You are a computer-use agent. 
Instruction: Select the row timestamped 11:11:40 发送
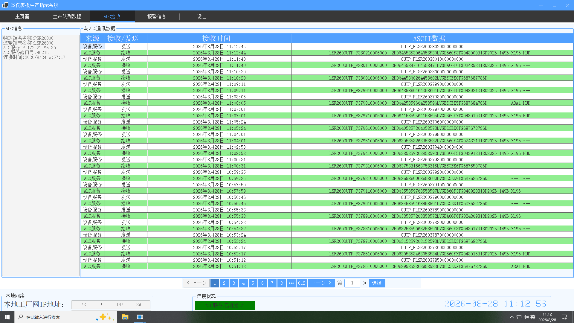pyautogui.click(x=327, y=59)
